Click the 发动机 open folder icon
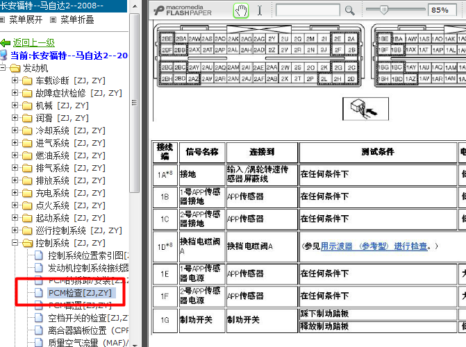The image size is (466, 347). click(x=15, y=68)
